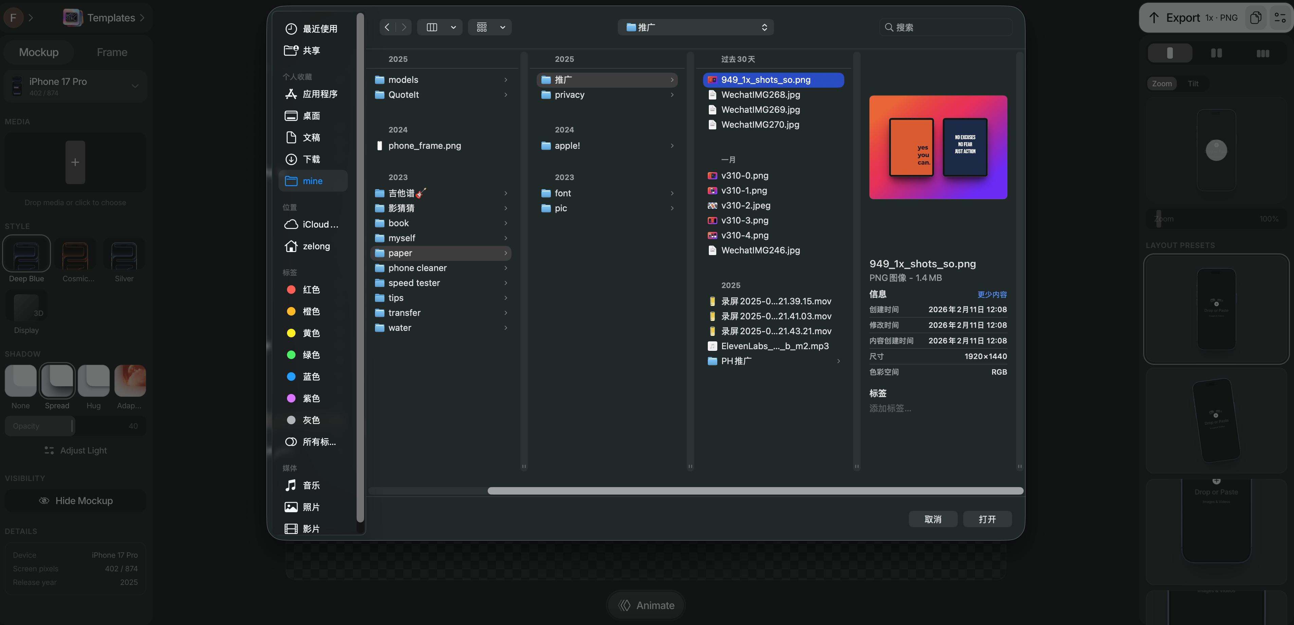1294x625 pixels.
Task: Toggle Hide Mockup visibility
Action: 75,500
